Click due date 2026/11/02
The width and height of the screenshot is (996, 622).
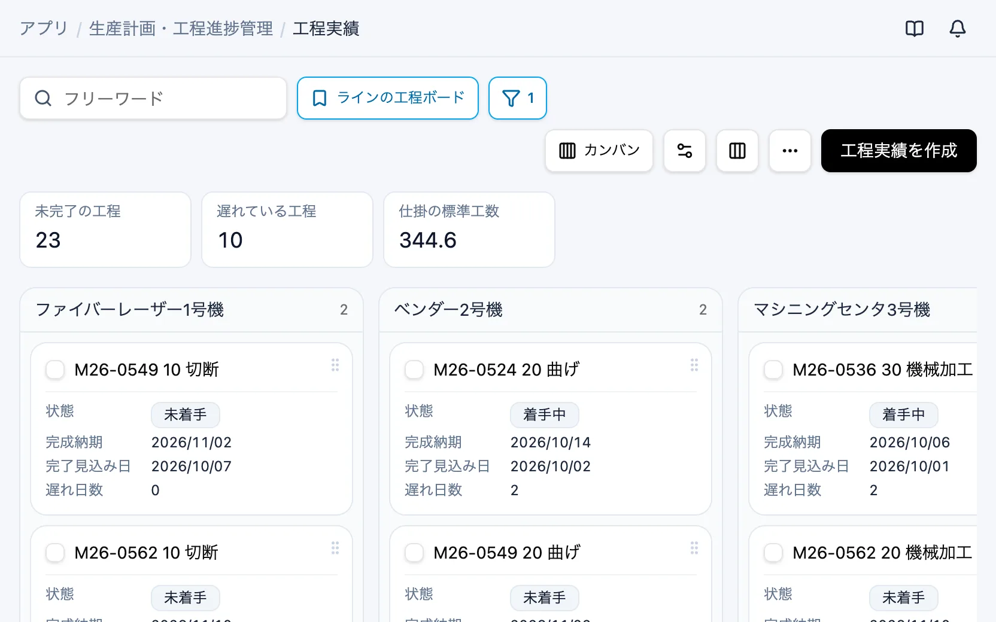192,443
